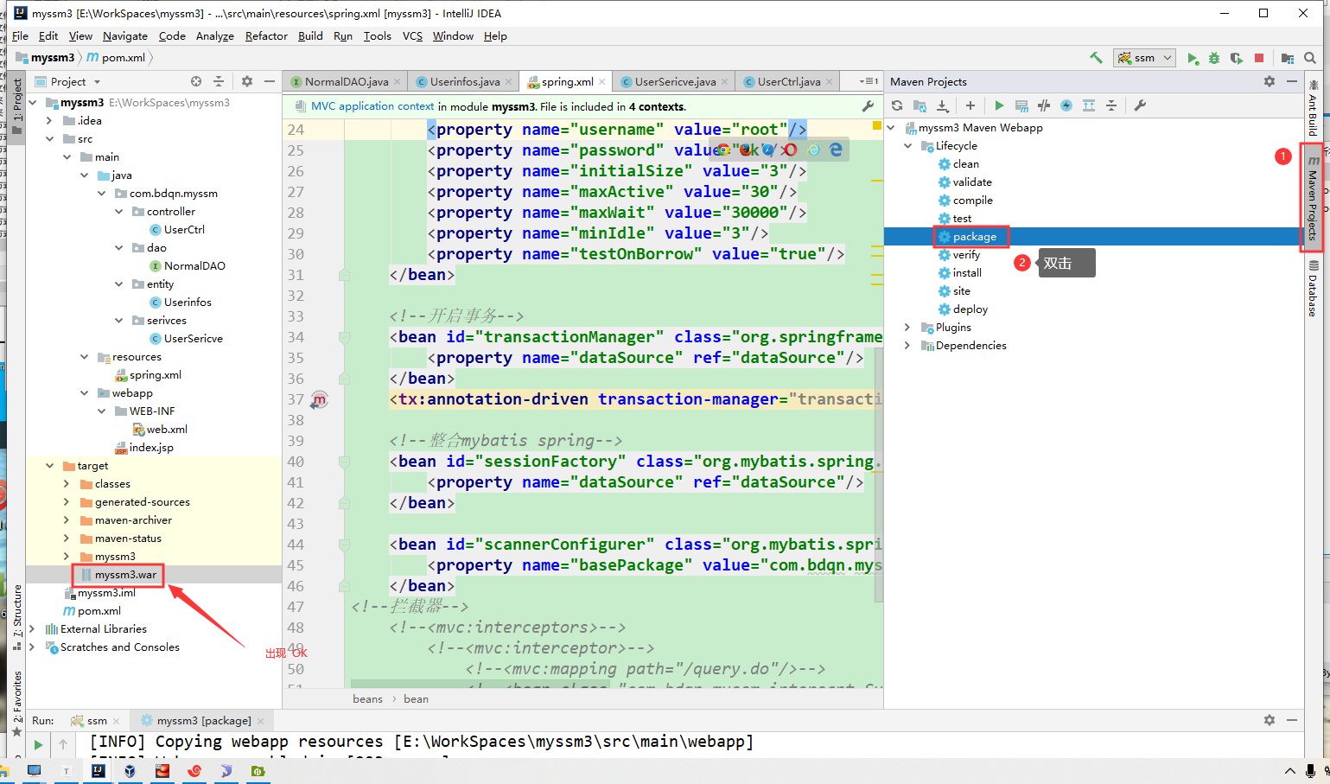This screenshot has height=784, width=1330.
Task: Open editor wrench settings in MVC context bar
Action: (x=868, y=106)
